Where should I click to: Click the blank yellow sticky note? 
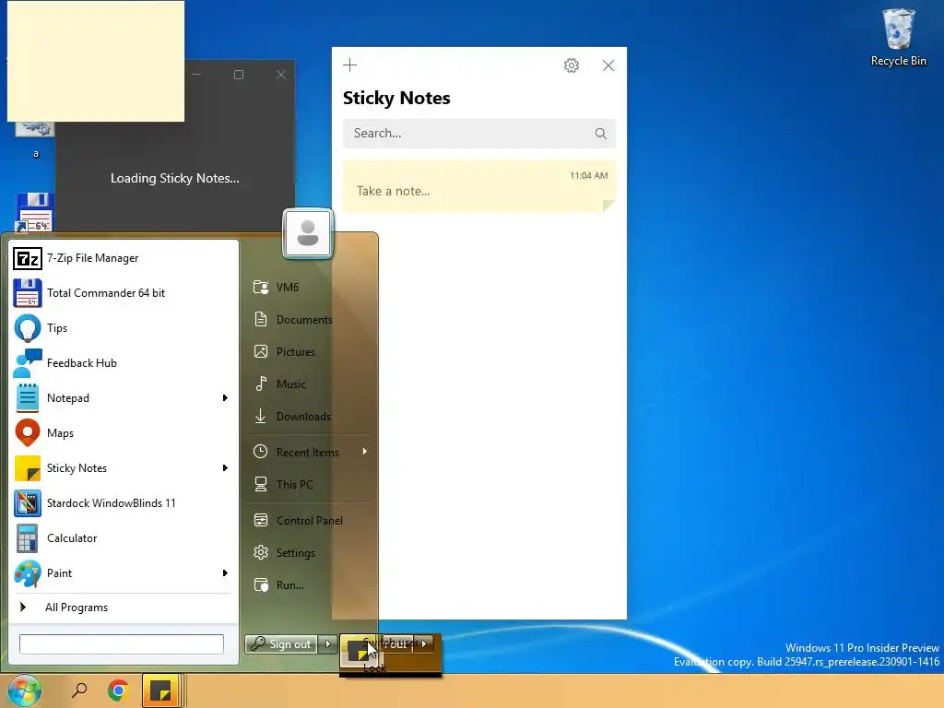tap(96, 62)
